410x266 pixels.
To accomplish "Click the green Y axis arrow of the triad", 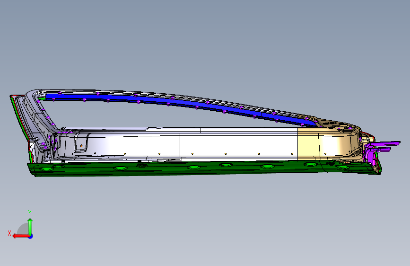I will pyautogui.click(x=30, y=227).
